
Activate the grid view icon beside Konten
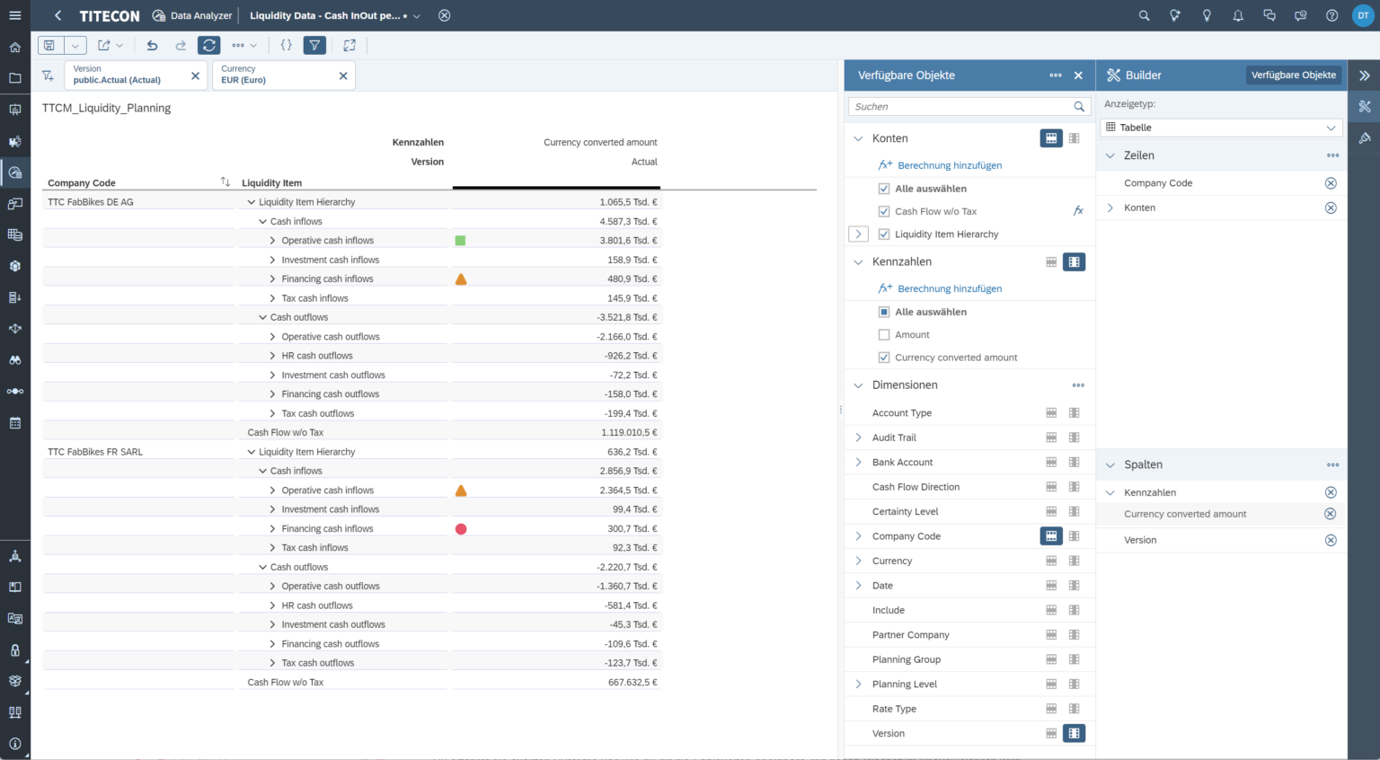point(1050,138)
